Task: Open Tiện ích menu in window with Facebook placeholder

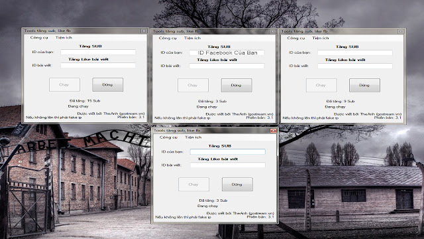Action: click(x=193, y=39)
